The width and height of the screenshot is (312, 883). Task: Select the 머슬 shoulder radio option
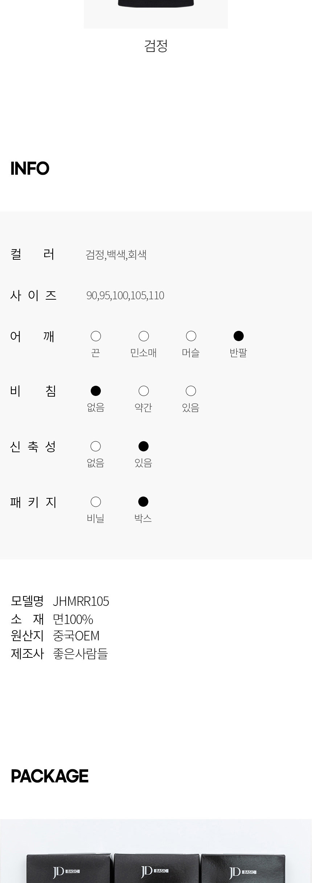(x=191, y=336)
